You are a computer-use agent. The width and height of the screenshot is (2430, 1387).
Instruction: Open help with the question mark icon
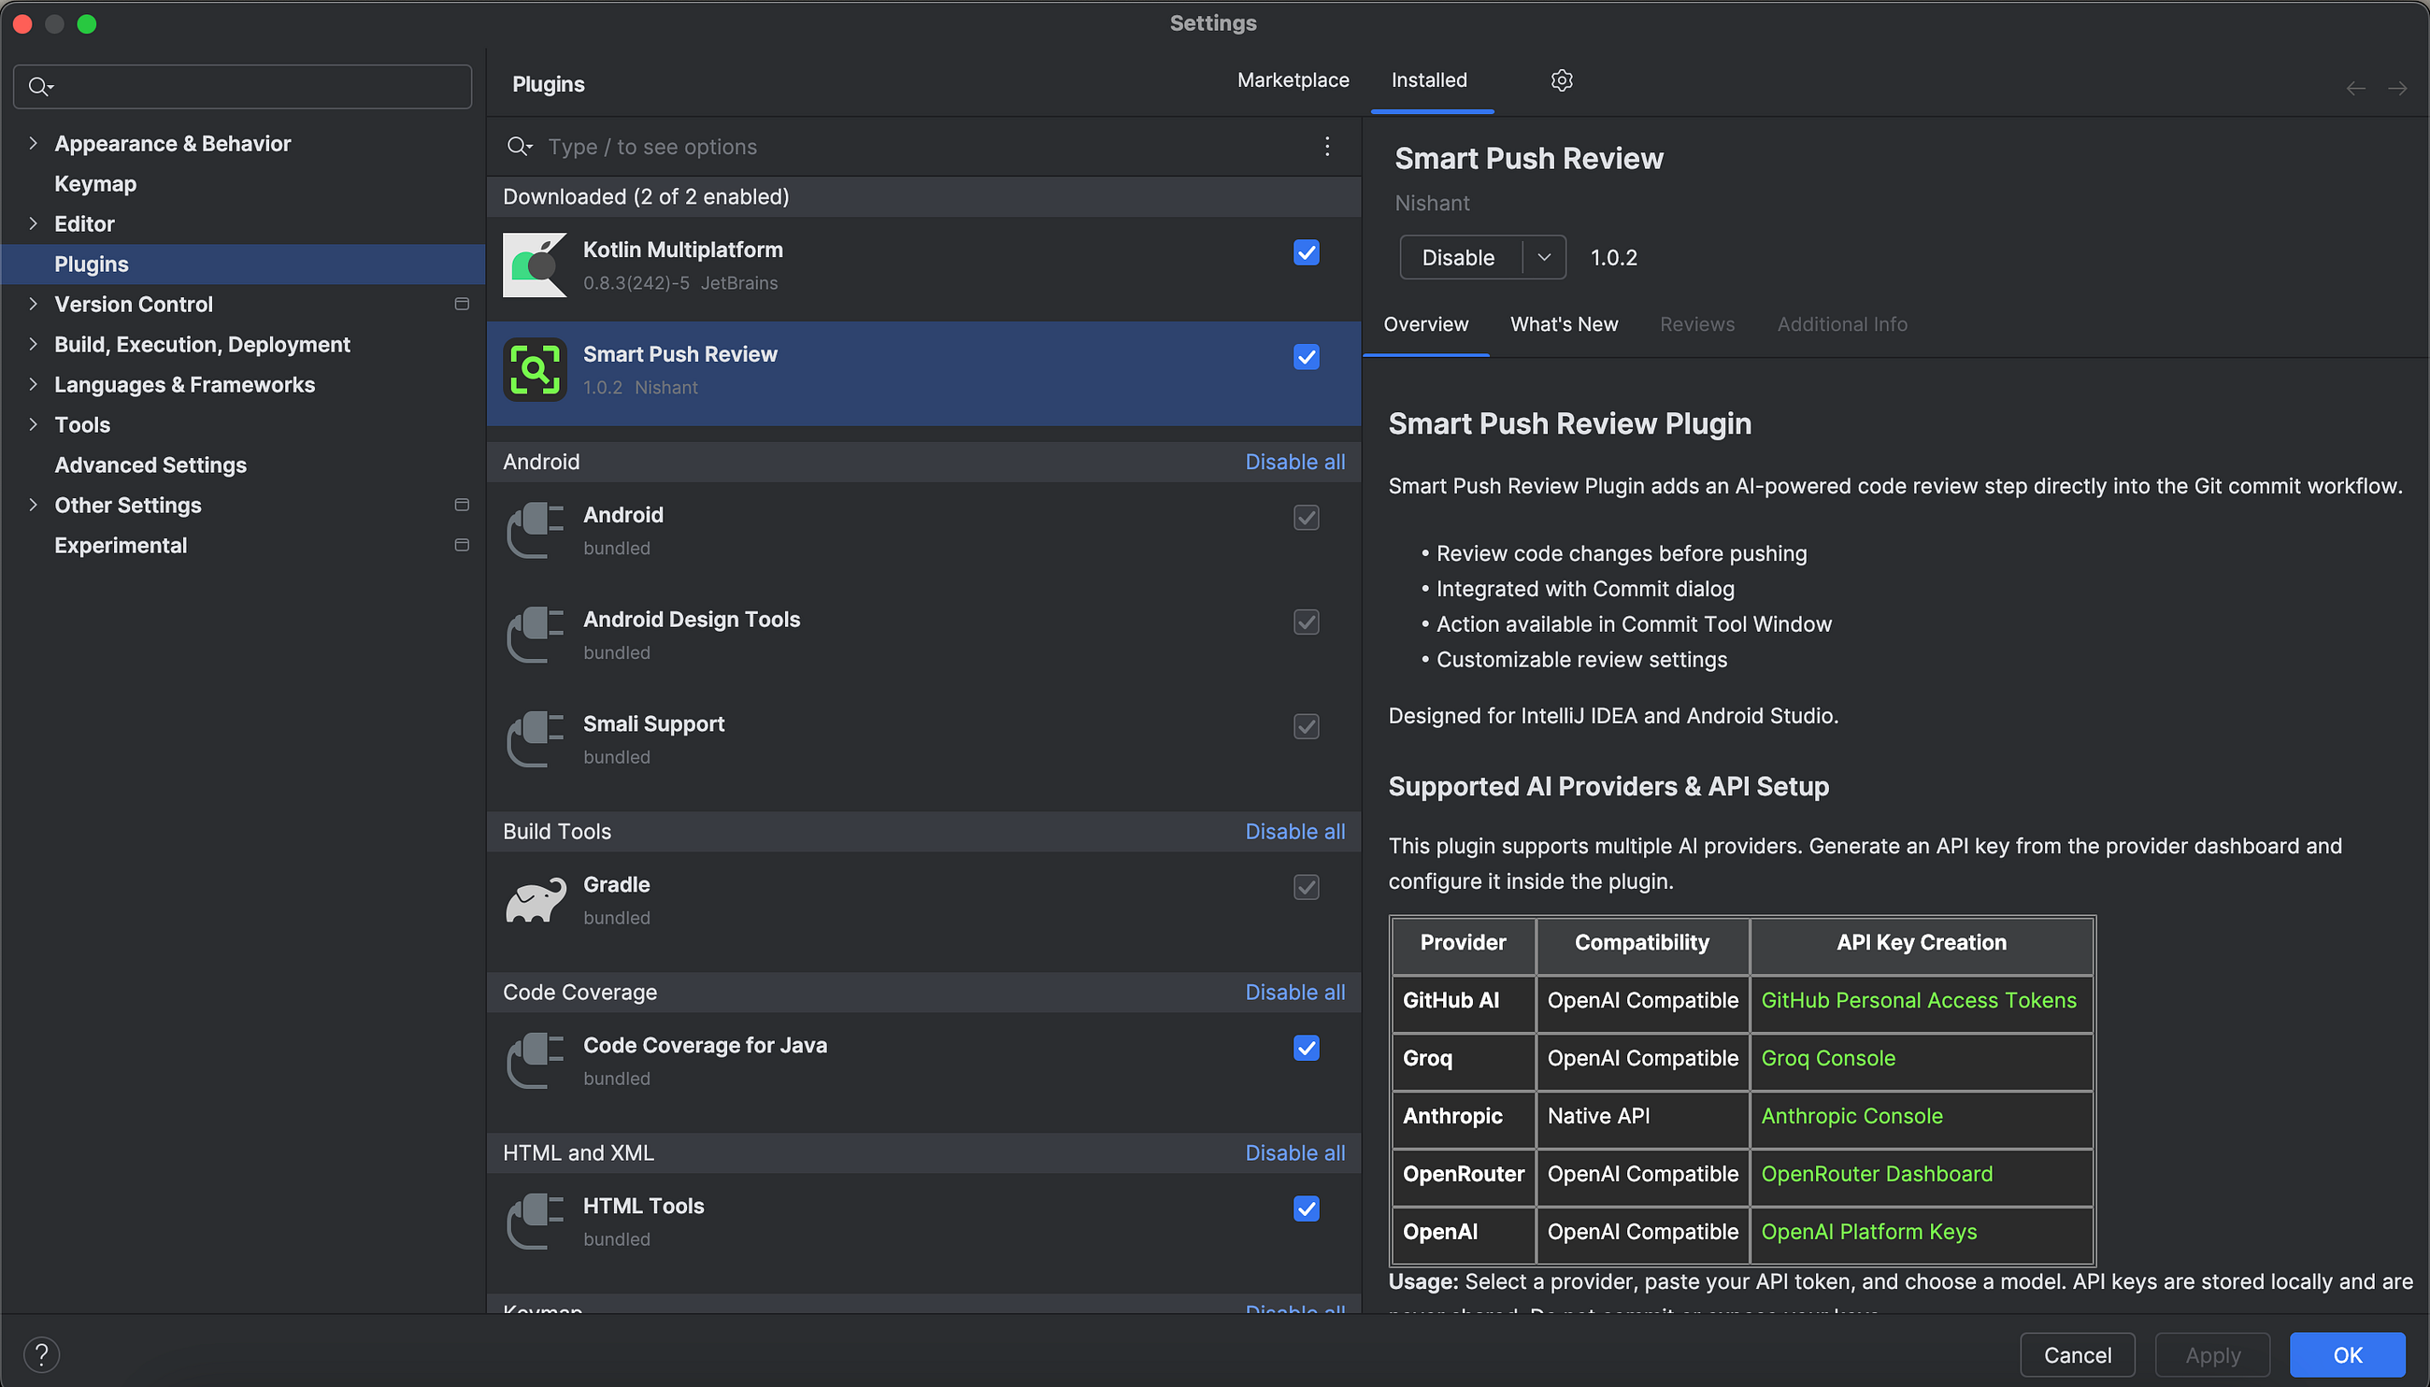click(x=42, y=1354)
